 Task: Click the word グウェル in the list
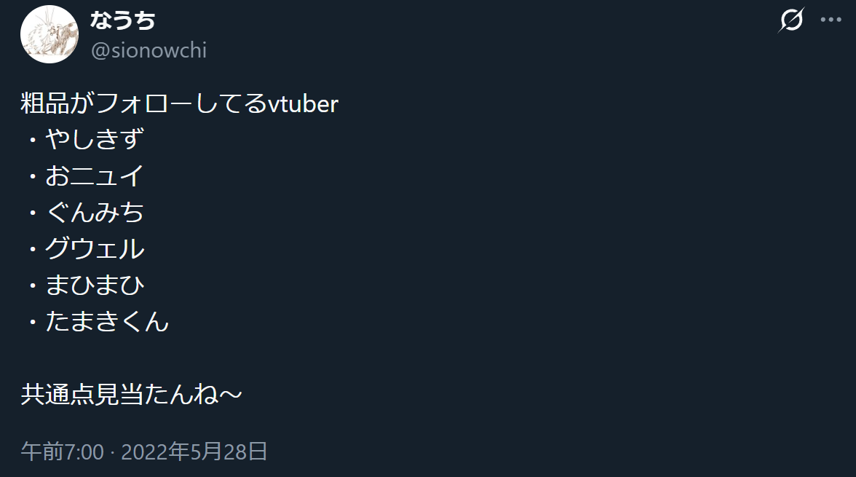(95, 248)
